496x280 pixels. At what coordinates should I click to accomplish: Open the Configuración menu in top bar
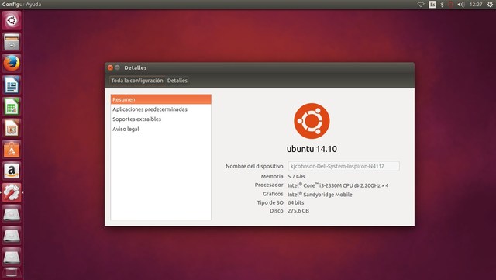12,5
